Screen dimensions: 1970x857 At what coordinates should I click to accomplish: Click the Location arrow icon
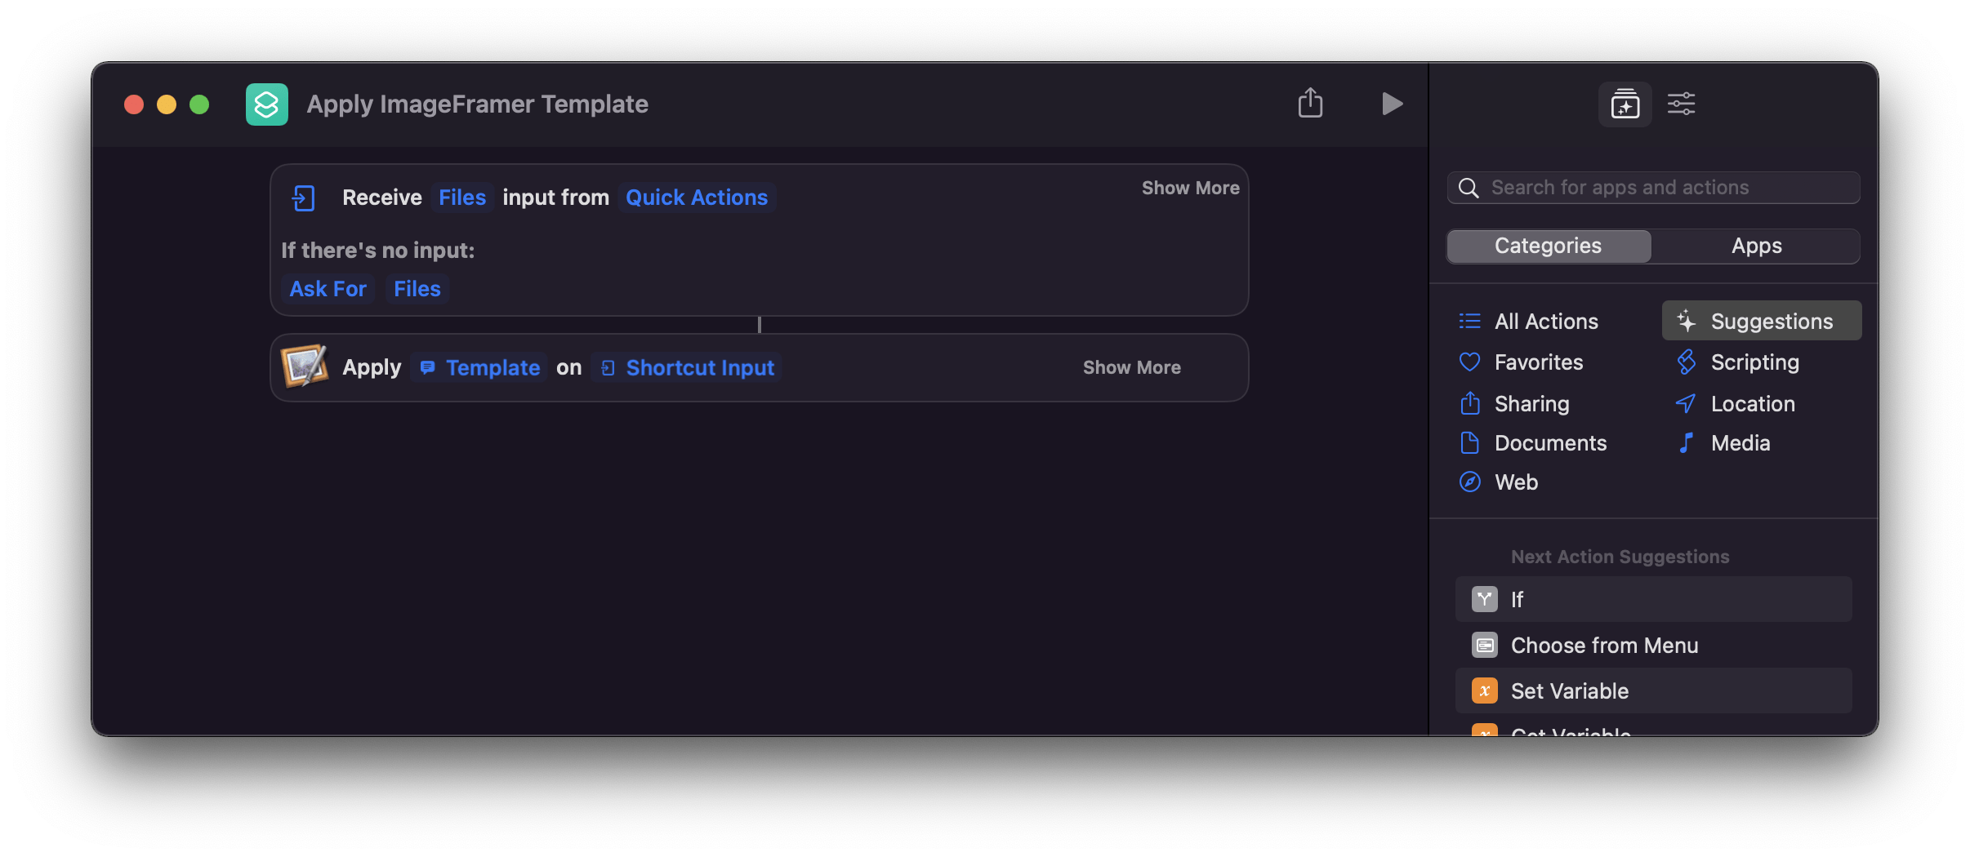click(x=1686, y=403)
